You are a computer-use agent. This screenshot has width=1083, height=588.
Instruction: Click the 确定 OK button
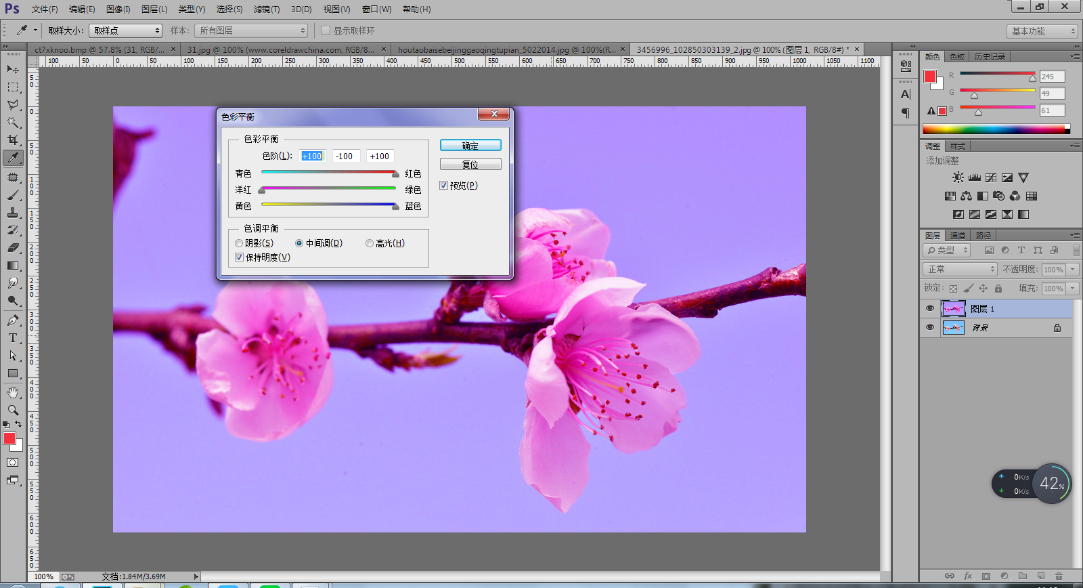click(x=470, y=146)
